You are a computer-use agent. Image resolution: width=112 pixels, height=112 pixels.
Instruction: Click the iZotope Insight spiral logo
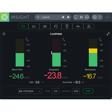click(x=4, y=17)
